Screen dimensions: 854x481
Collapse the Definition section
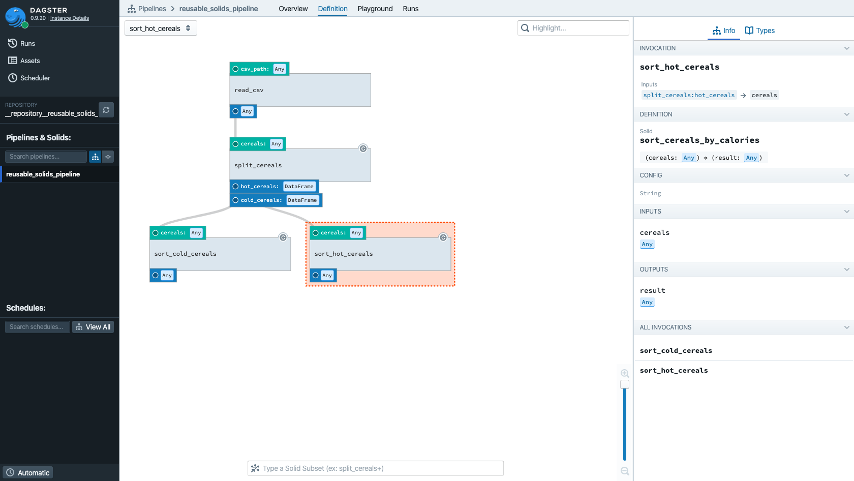846,114
